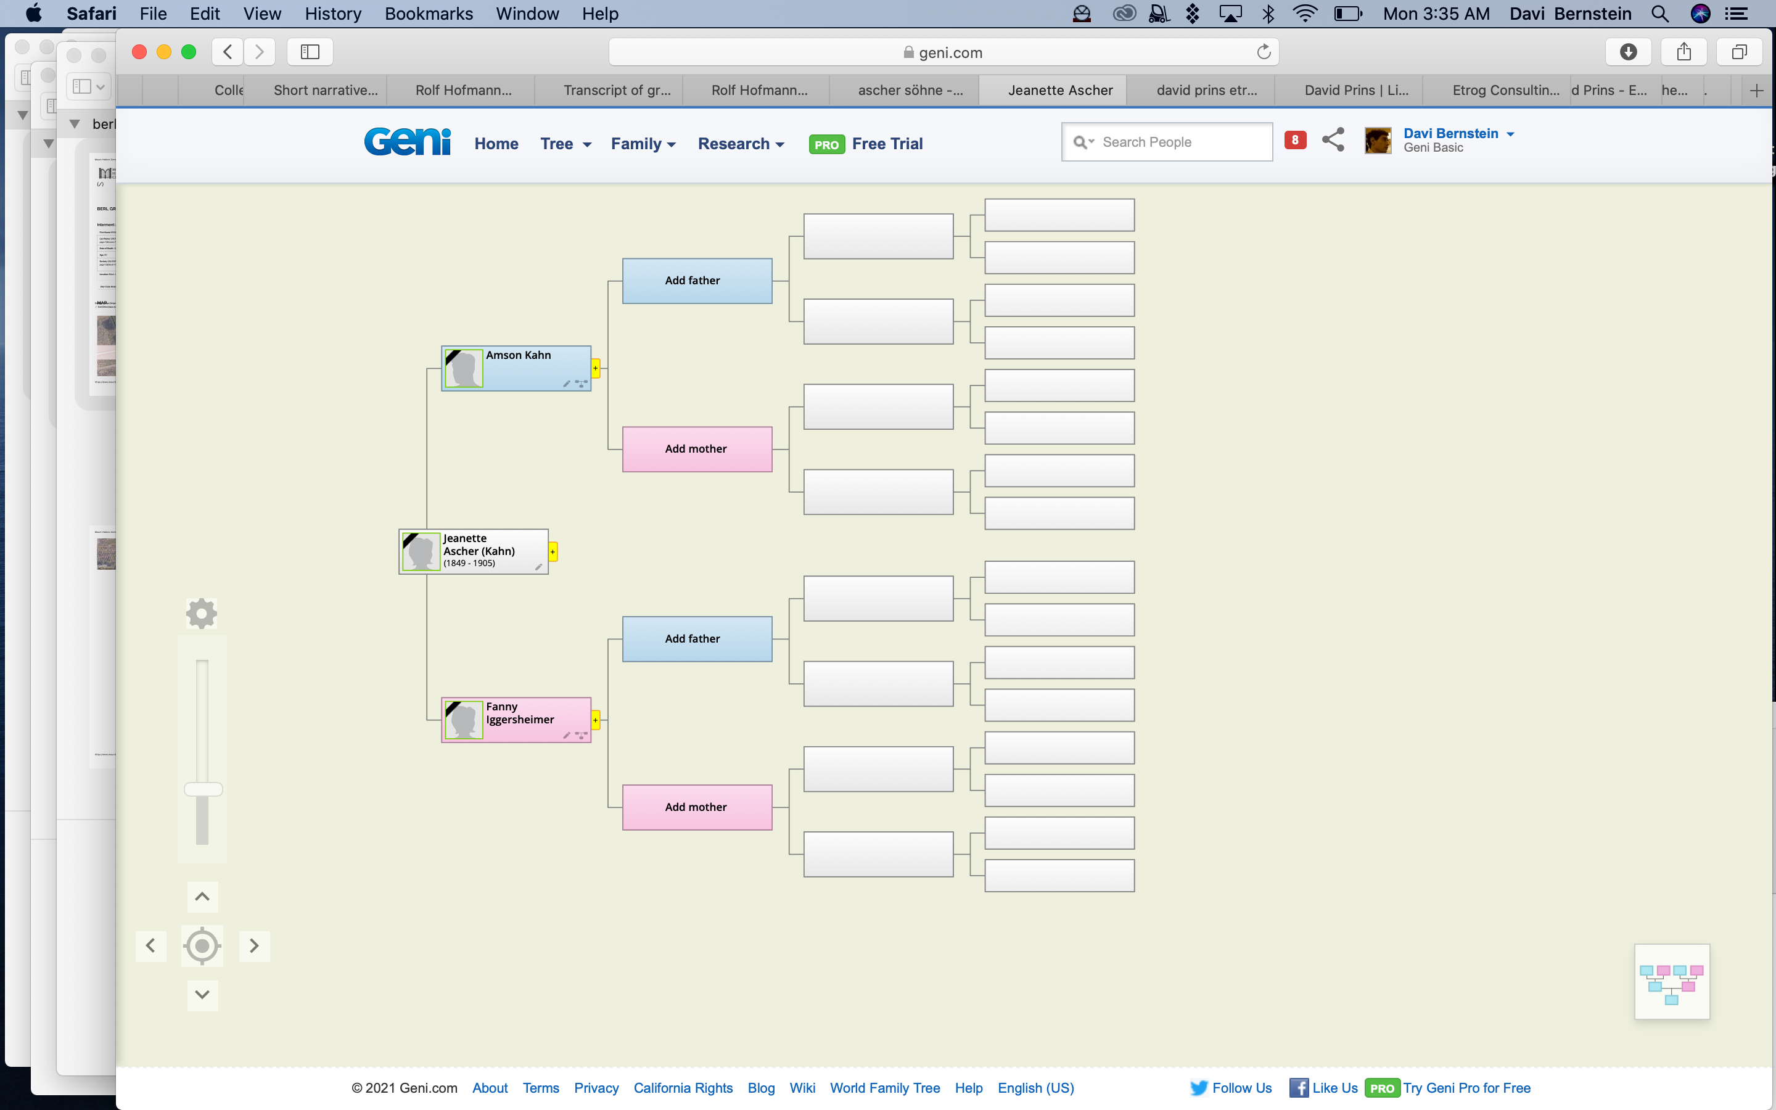Click the share icon in header
Viewport: 1776px width, 1110px height.
pos(1333,139)
